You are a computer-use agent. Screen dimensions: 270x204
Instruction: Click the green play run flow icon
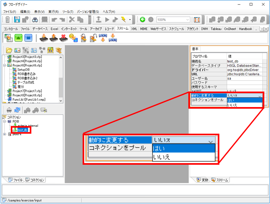[107, 20]
